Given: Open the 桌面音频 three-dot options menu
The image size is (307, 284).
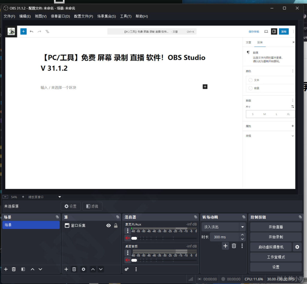Looking at the screenshot, I should [128, 253].
